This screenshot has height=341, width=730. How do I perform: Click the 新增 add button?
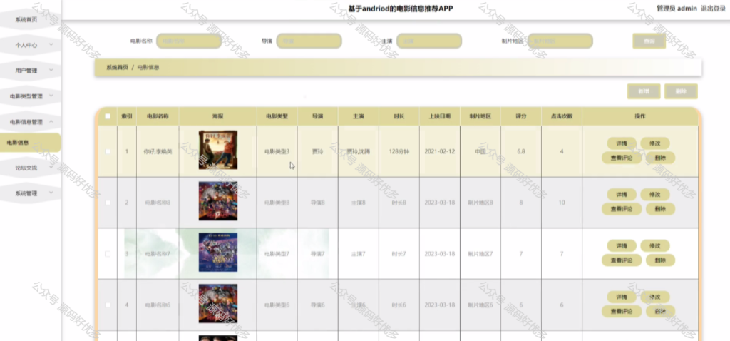point(644,91)
